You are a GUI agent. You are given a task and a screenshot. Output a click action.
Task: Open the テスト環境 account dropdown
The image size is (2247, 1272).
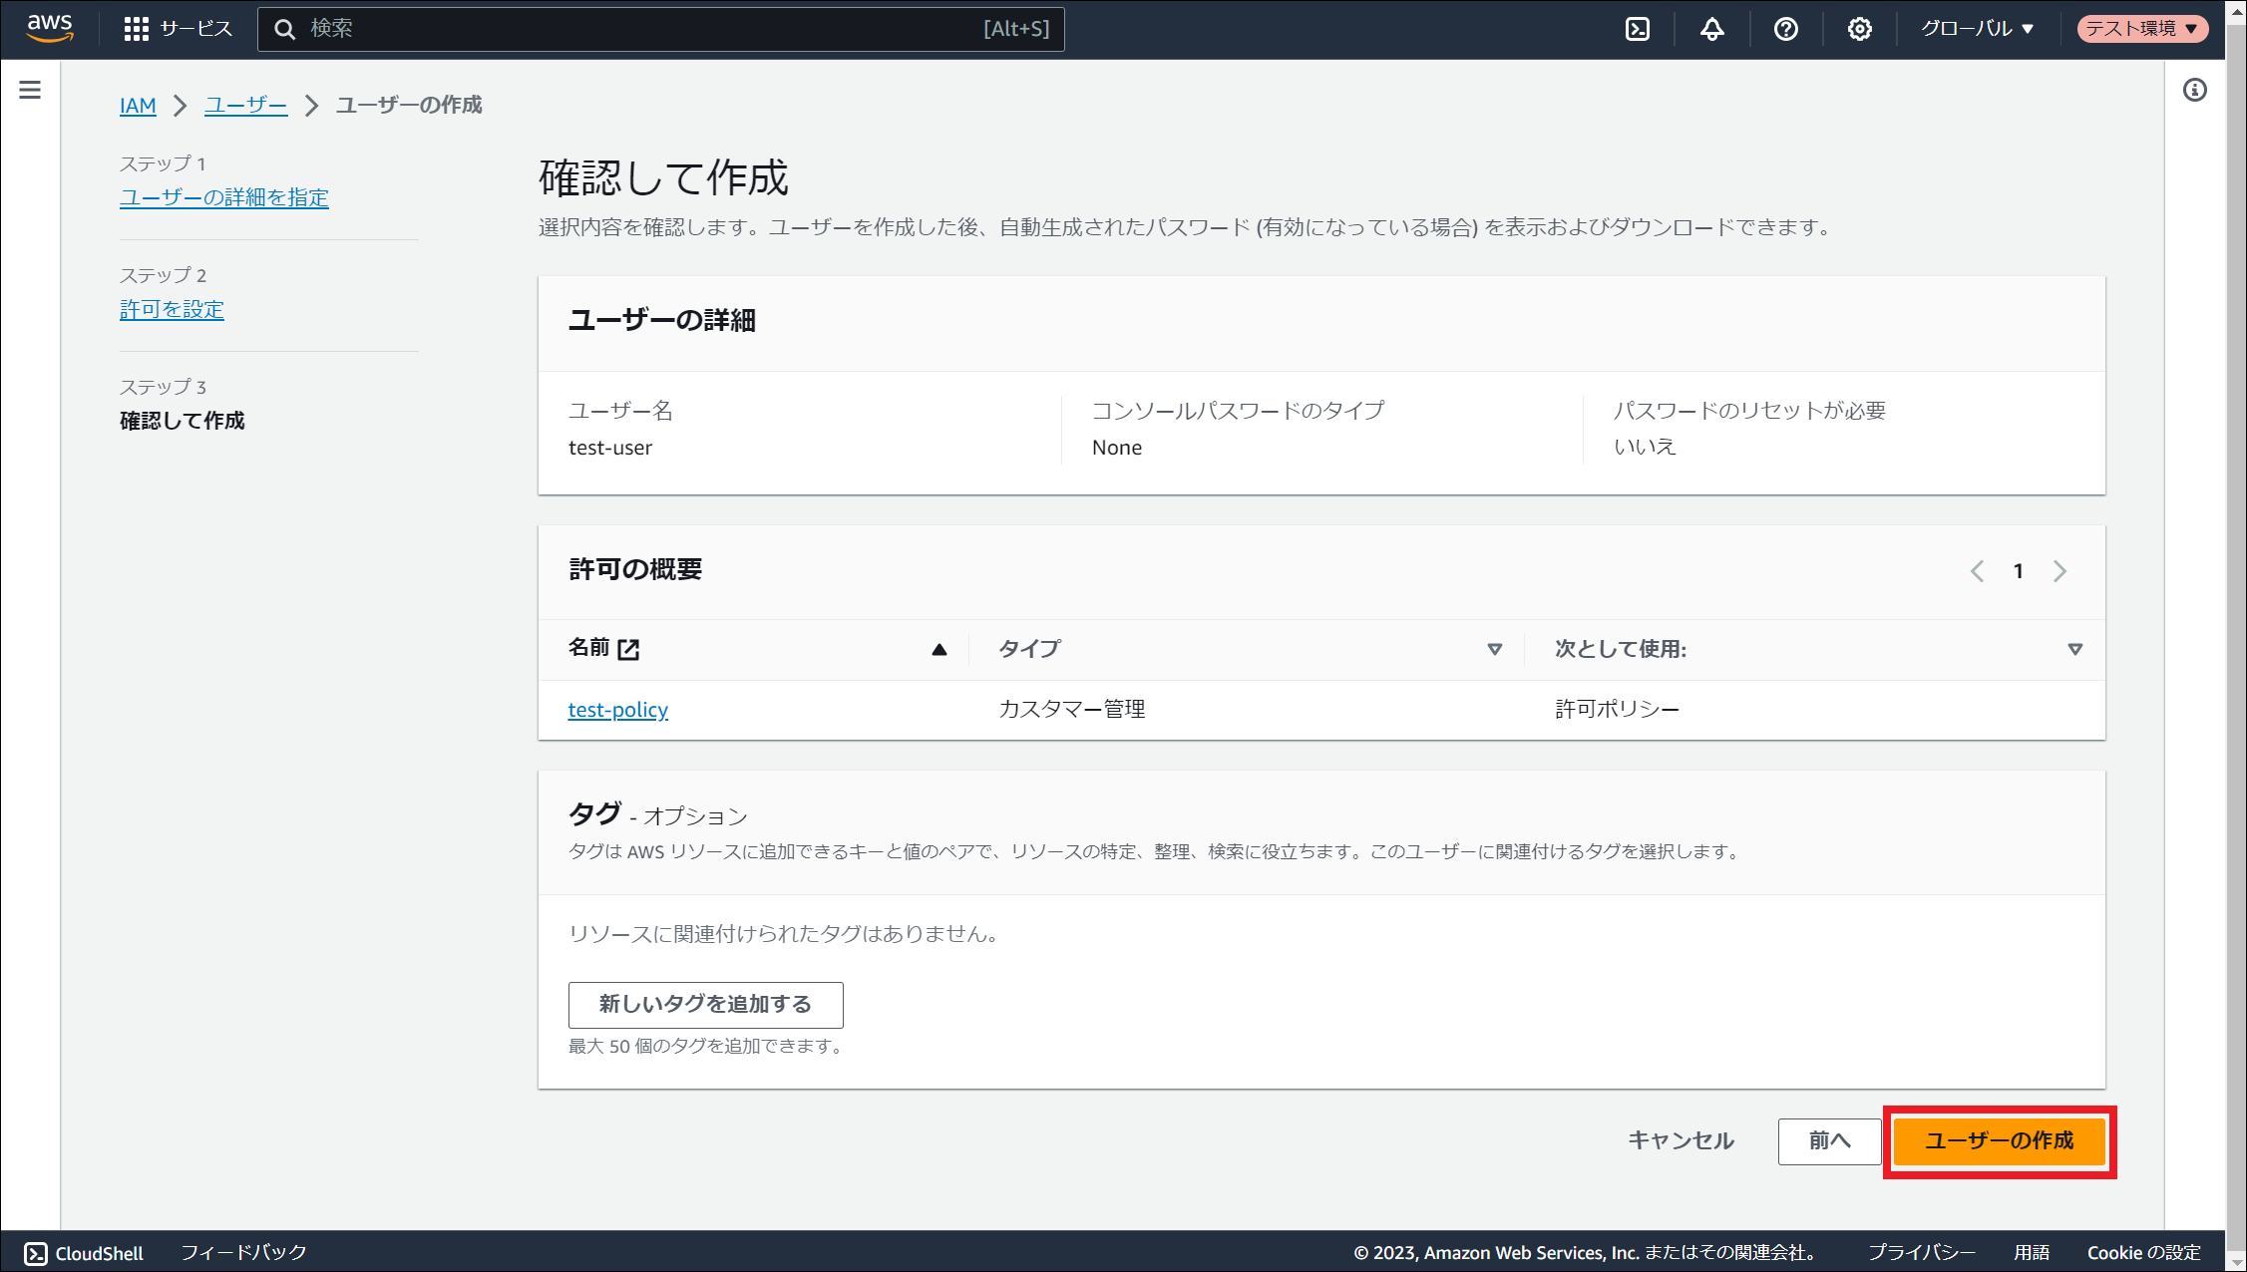pyautogui.click(x=2142, y=29)
